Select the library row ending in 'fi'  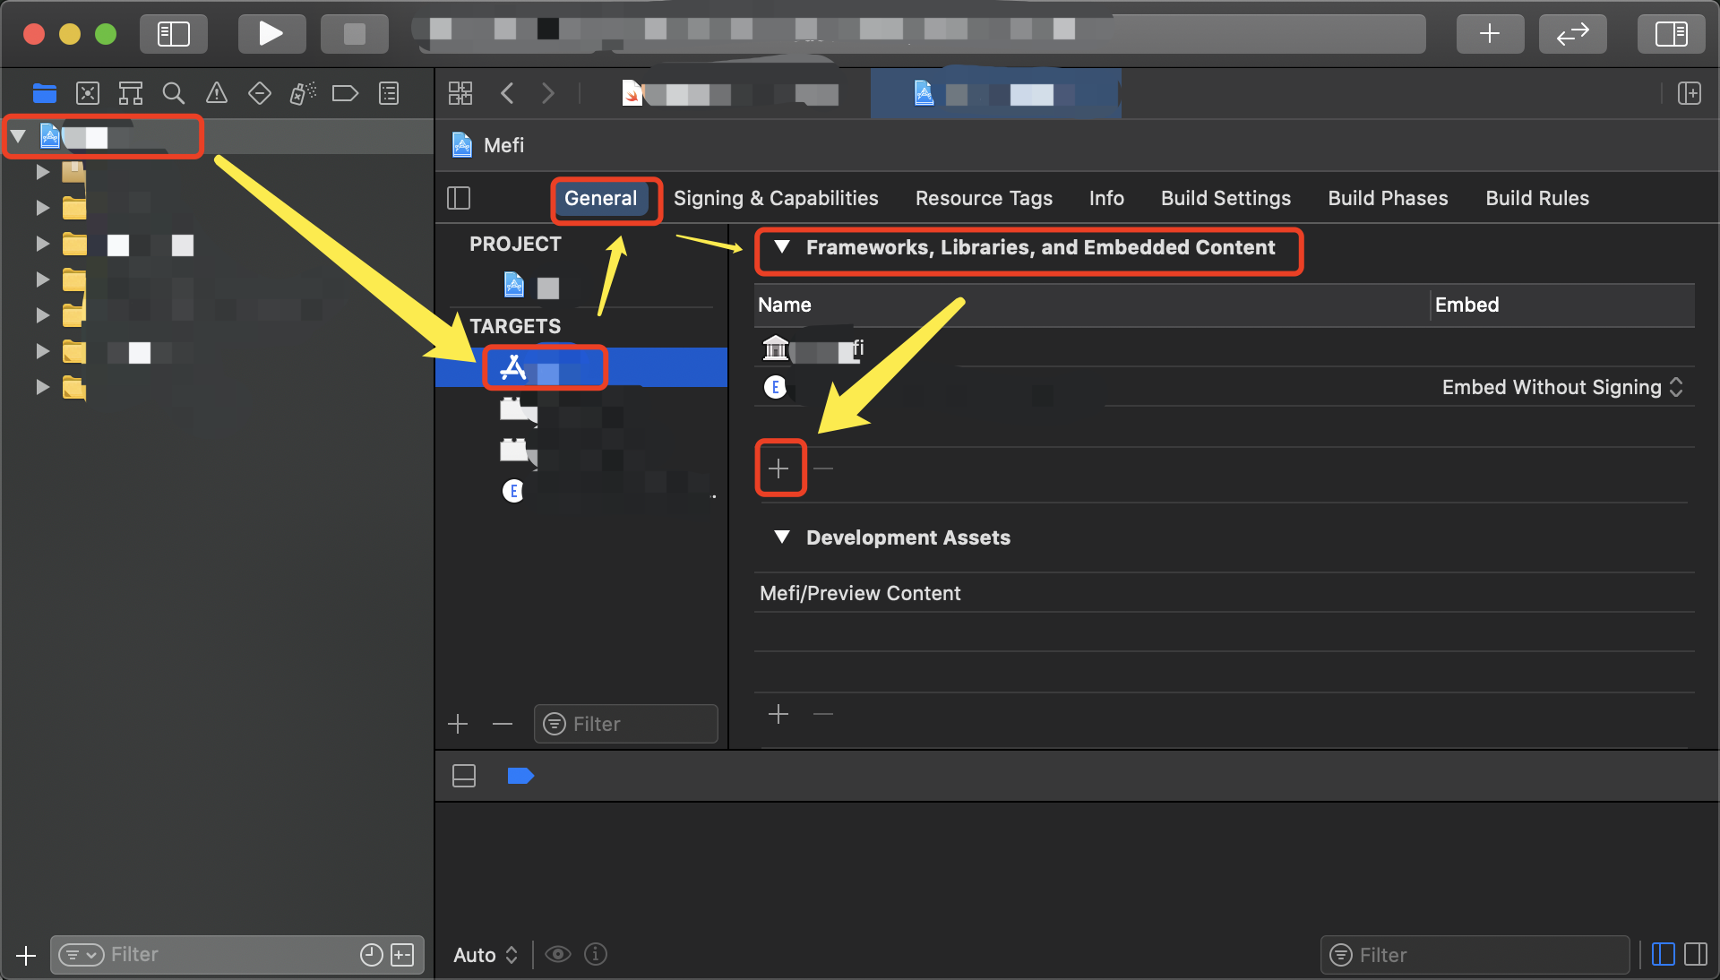(1225, 348)
